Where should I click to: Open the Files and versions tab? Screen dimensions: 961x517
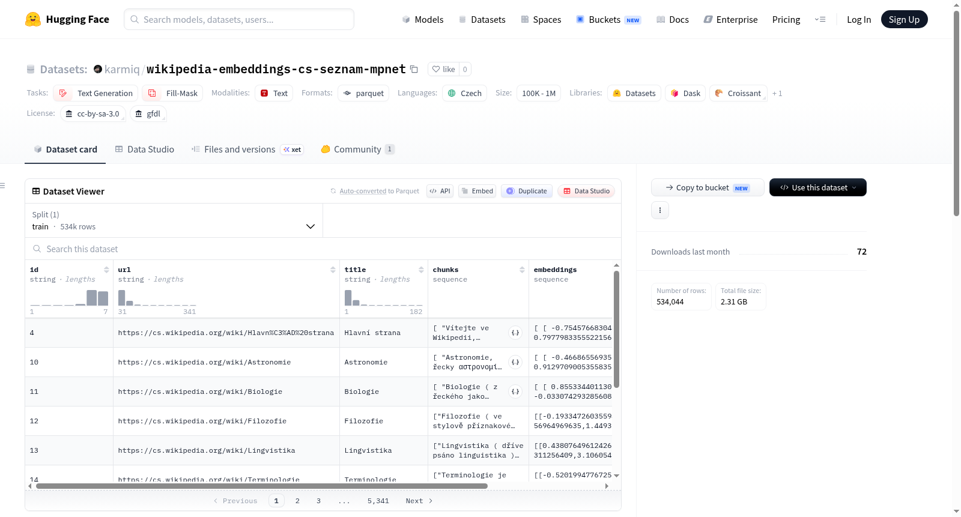tap(247, 149)
